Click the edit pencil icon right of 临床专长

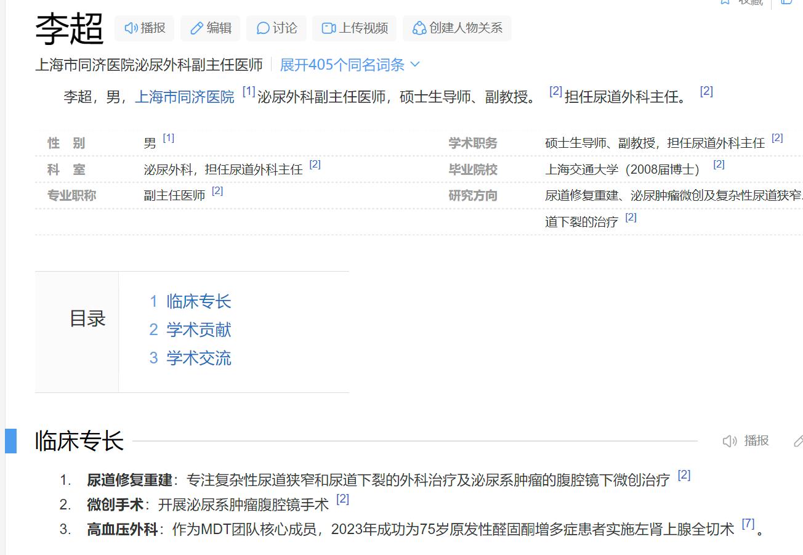coord(799,441)
